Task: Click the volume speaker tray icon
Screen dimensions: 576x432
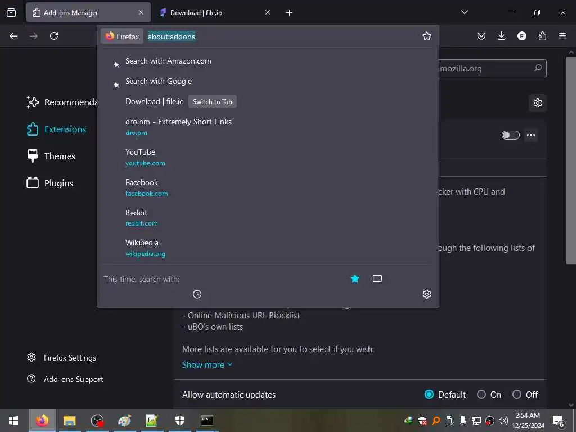Action: click(503, 421)
